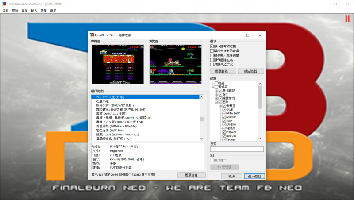The height and width of the screenshot is (200, 354).
Task: Uncheck the 科樂美 hardware filter
Action: pyautogui.click(x=224, y=128)
